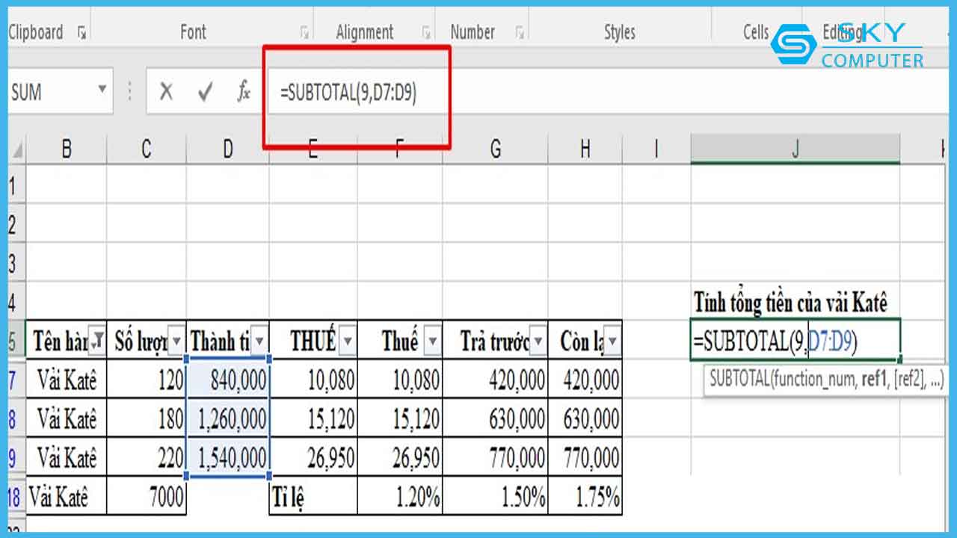Click the Enter checkmark formula icon
Viewport: 957px width, 538px height.
205,92
